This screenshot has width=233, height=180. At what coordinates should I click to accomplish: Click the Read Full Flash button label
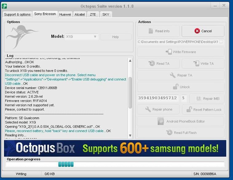pos(185,133)
